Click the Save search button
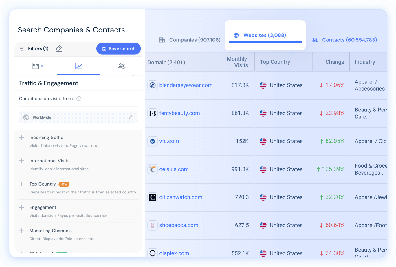The width and height of the screenshot is (396, 267). [x=118, y=48]
